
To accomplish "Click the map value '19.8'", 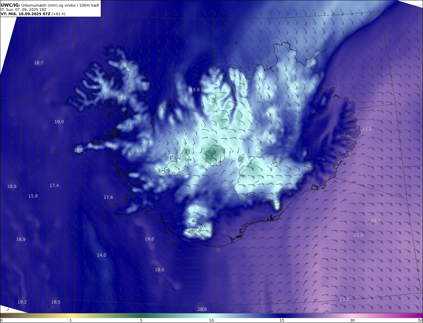I will point(149,239).
